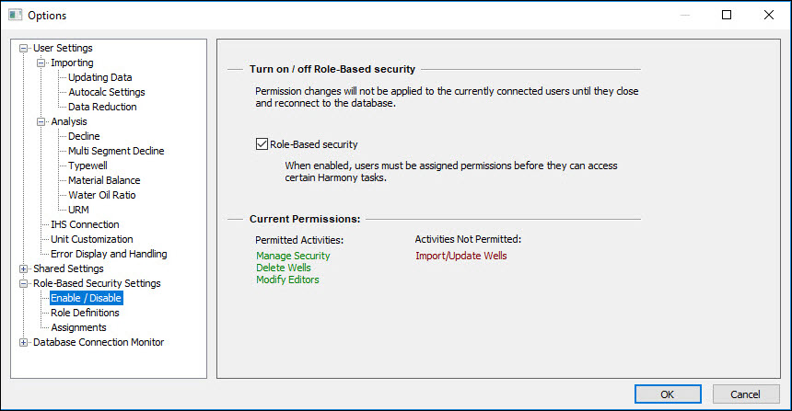Maximize the Options window
Image resolution: width=792 pixels, height=411 pixels.
coord(727,15)
